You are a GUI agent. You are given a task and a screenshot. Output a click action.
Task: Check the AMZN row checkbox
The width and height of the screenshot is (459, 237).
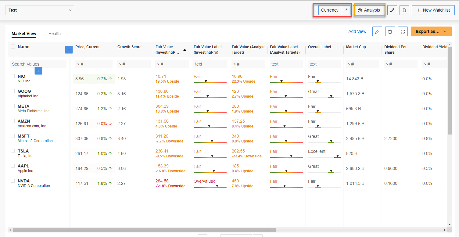(x=13, y=121)
